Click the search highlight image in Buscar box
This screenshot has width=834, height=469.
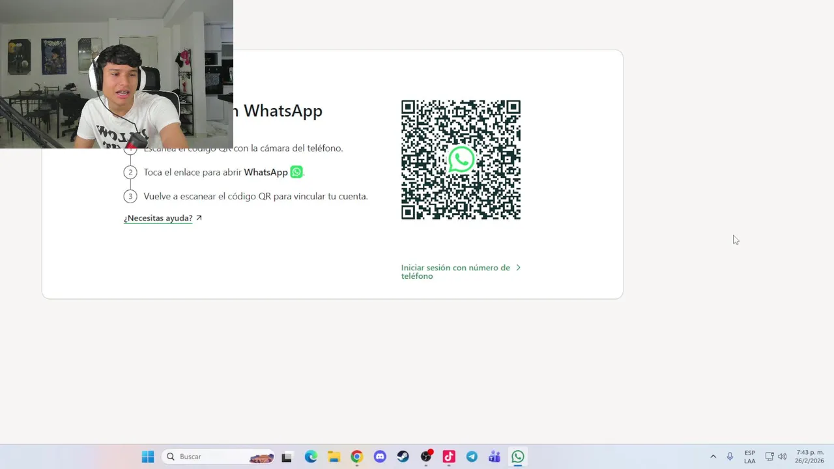pos(261,457)
